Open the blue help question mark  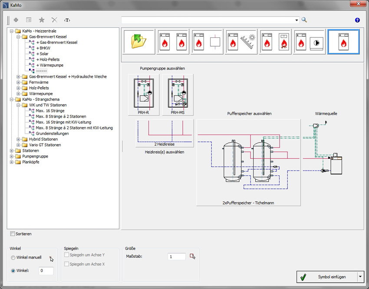[357, 20]
